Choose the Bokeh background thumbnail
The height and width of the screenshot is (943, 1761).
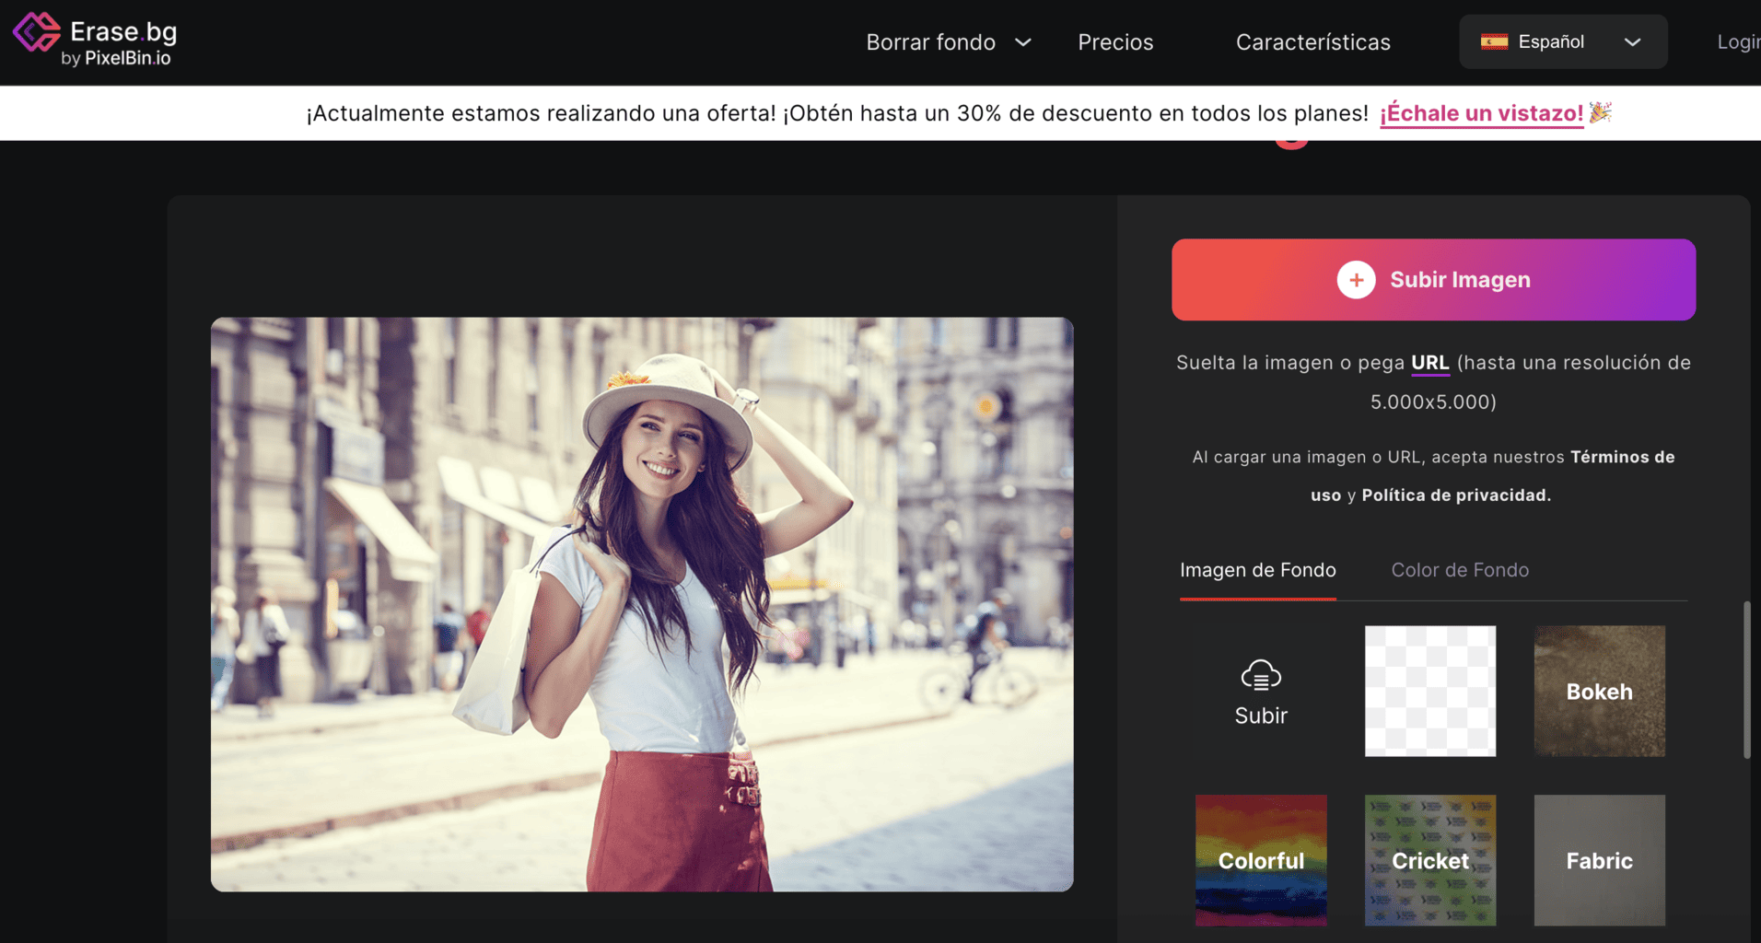click(x=1599, y=691)
